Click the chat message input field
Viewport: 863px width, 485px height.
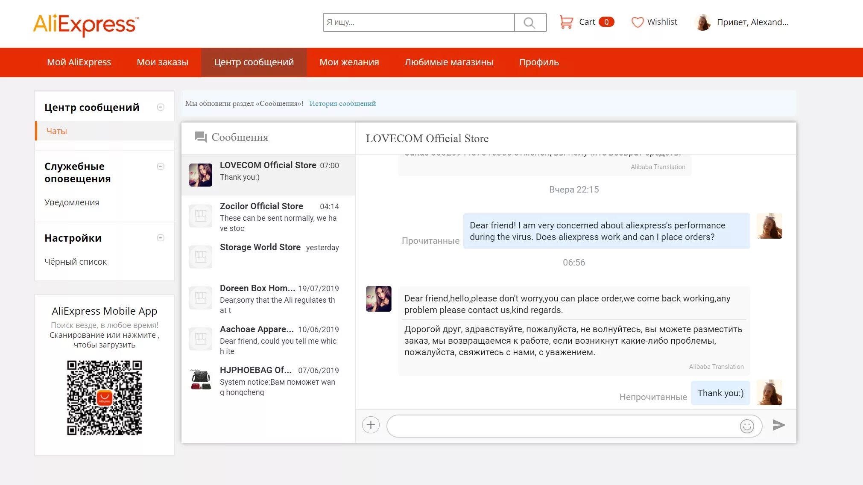[x=564, y=426]
